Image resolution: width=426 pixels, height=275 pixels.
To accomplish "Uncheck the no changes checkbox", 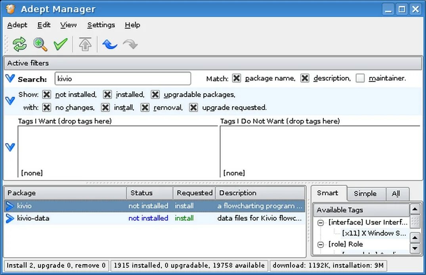I will [x=46, y=108].
